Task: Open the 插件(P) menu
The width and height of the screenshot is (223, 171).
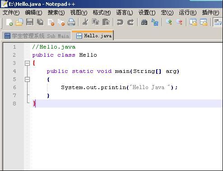Action: (210, 13)
